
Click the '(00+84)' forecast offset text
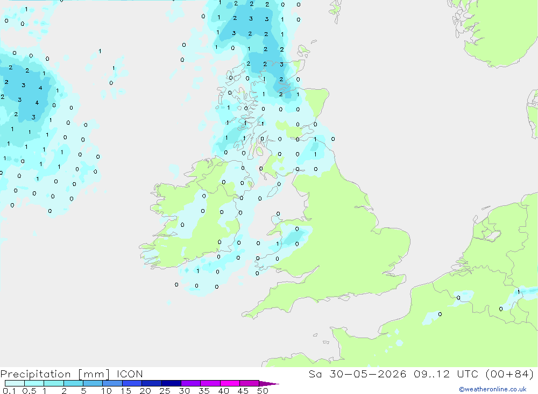click(x=509, y=374)
